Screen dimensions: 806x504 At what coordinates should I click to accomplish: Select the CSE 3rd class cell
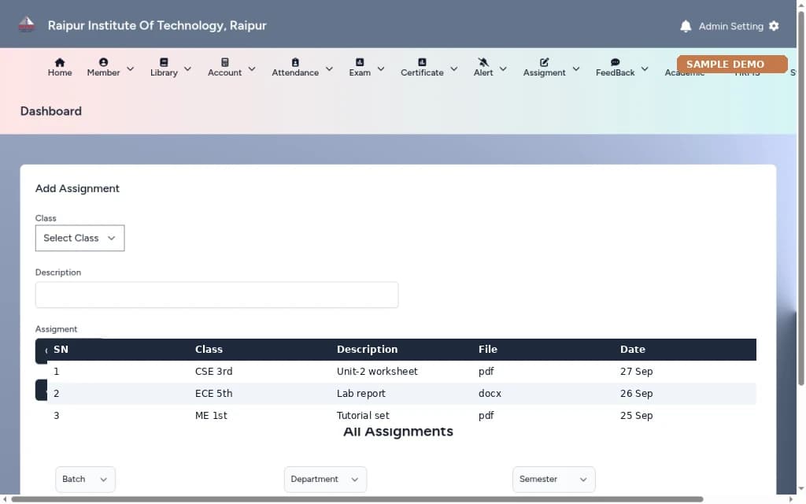pyautogui.click(x=213, y=372)
